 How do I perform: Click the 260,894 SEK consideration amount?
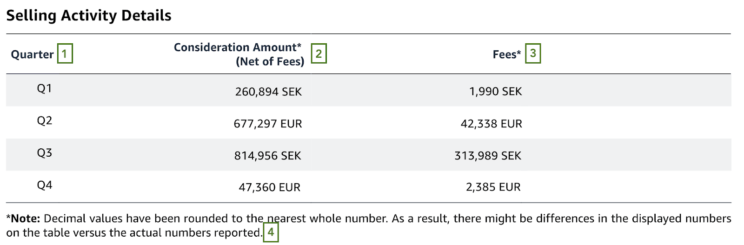[268, 92]
